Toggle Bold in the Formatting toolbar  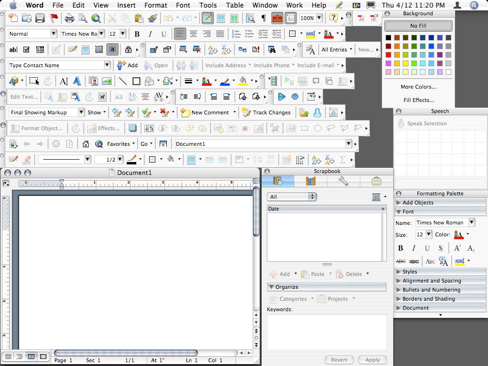pos(137,34)
